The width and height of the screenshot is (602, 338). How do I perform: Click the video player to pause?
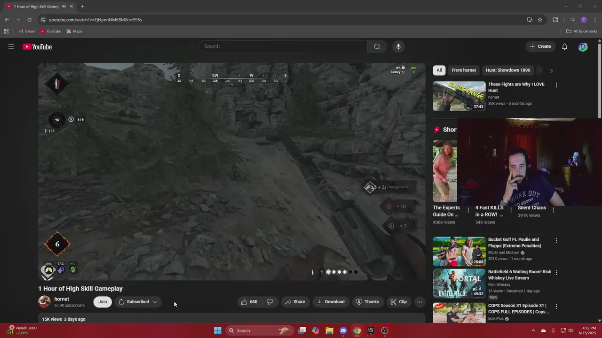(x=232, y=171)
